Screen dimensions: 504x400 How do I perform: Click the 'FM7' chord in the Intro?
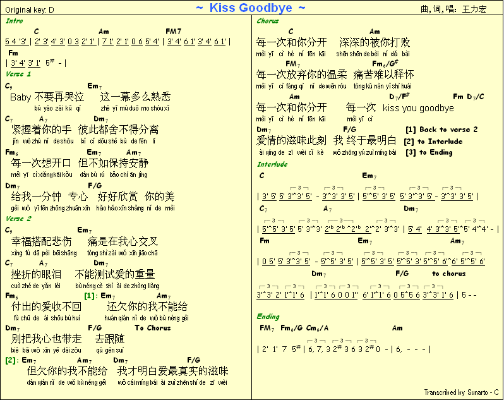[174, 32]
